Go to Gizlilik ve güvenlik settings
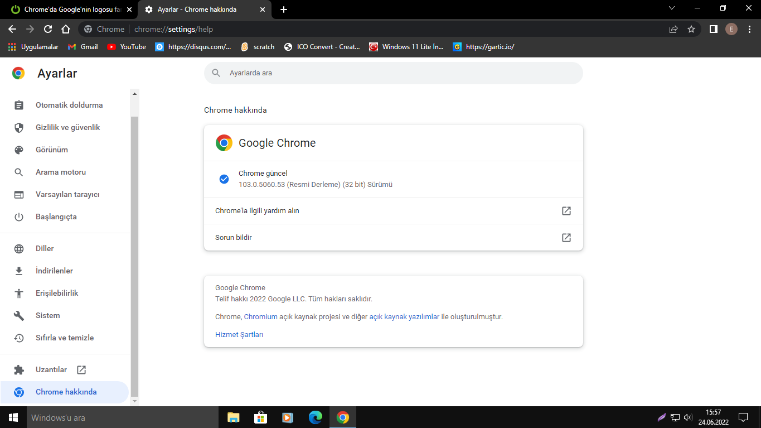761x428 pixels. point(65,127)
